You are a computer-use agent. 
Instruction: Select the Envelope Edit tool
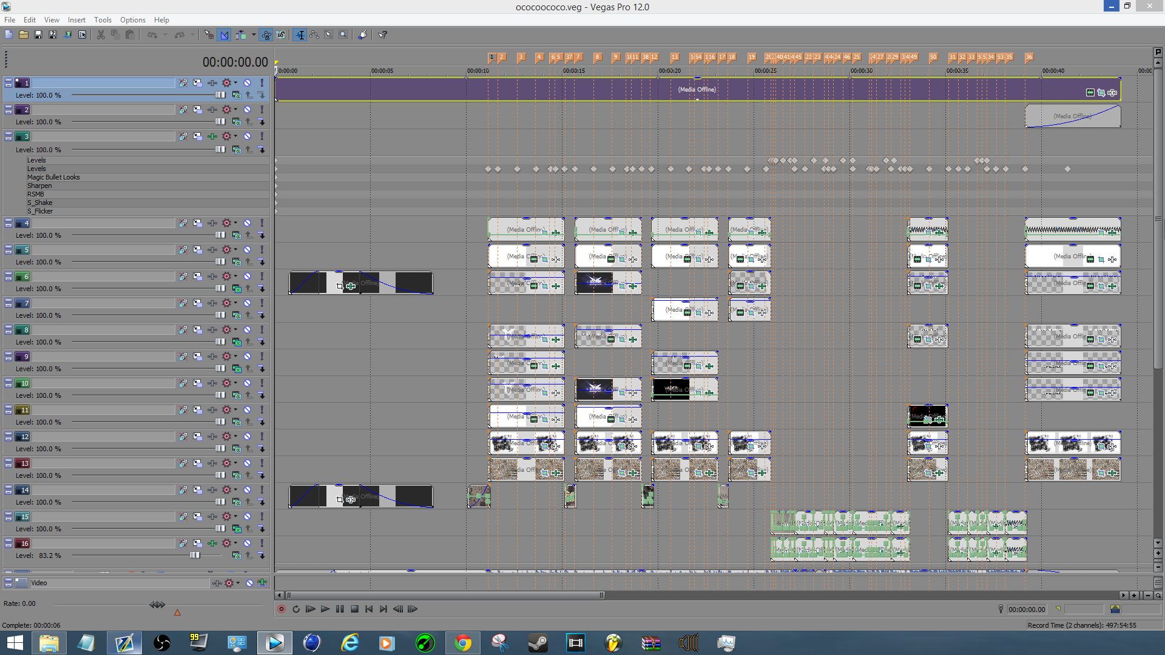click(x=314, y=35)
